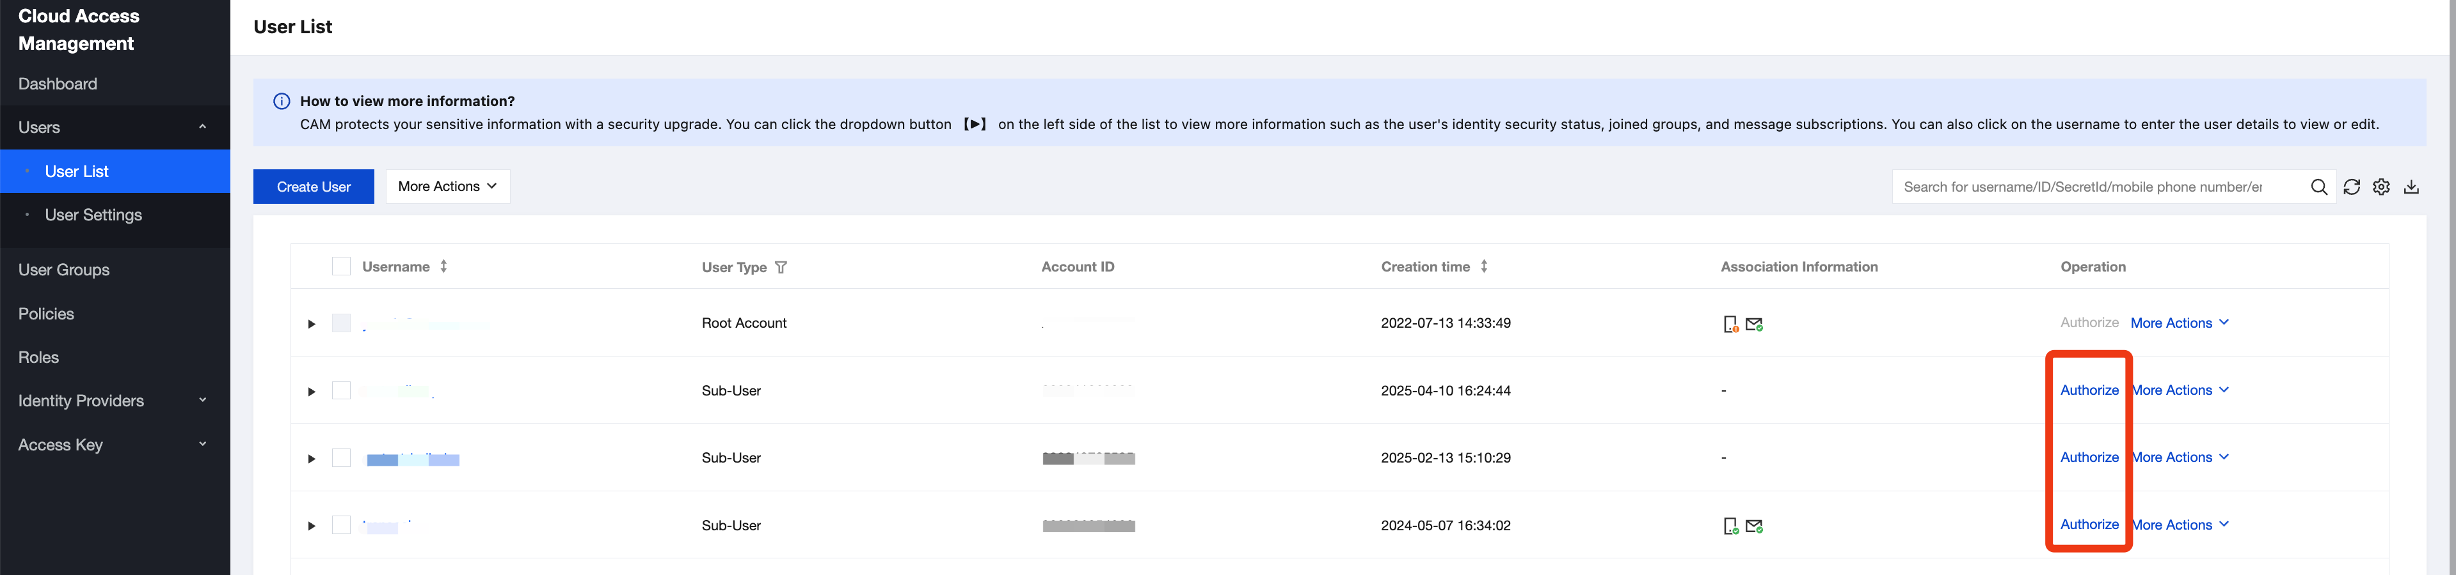Click the download user list icon

2411,188
